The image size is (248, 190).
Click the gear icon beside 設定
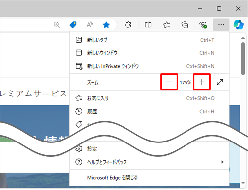(x=79, y=149)
